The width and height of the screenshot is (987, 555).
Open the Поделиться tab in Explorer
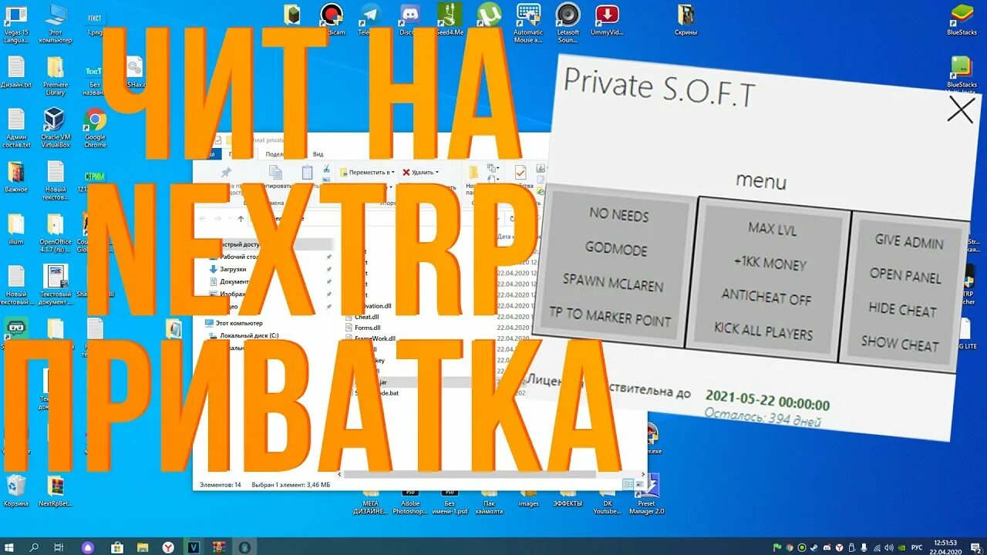click(x=276, y=154)
